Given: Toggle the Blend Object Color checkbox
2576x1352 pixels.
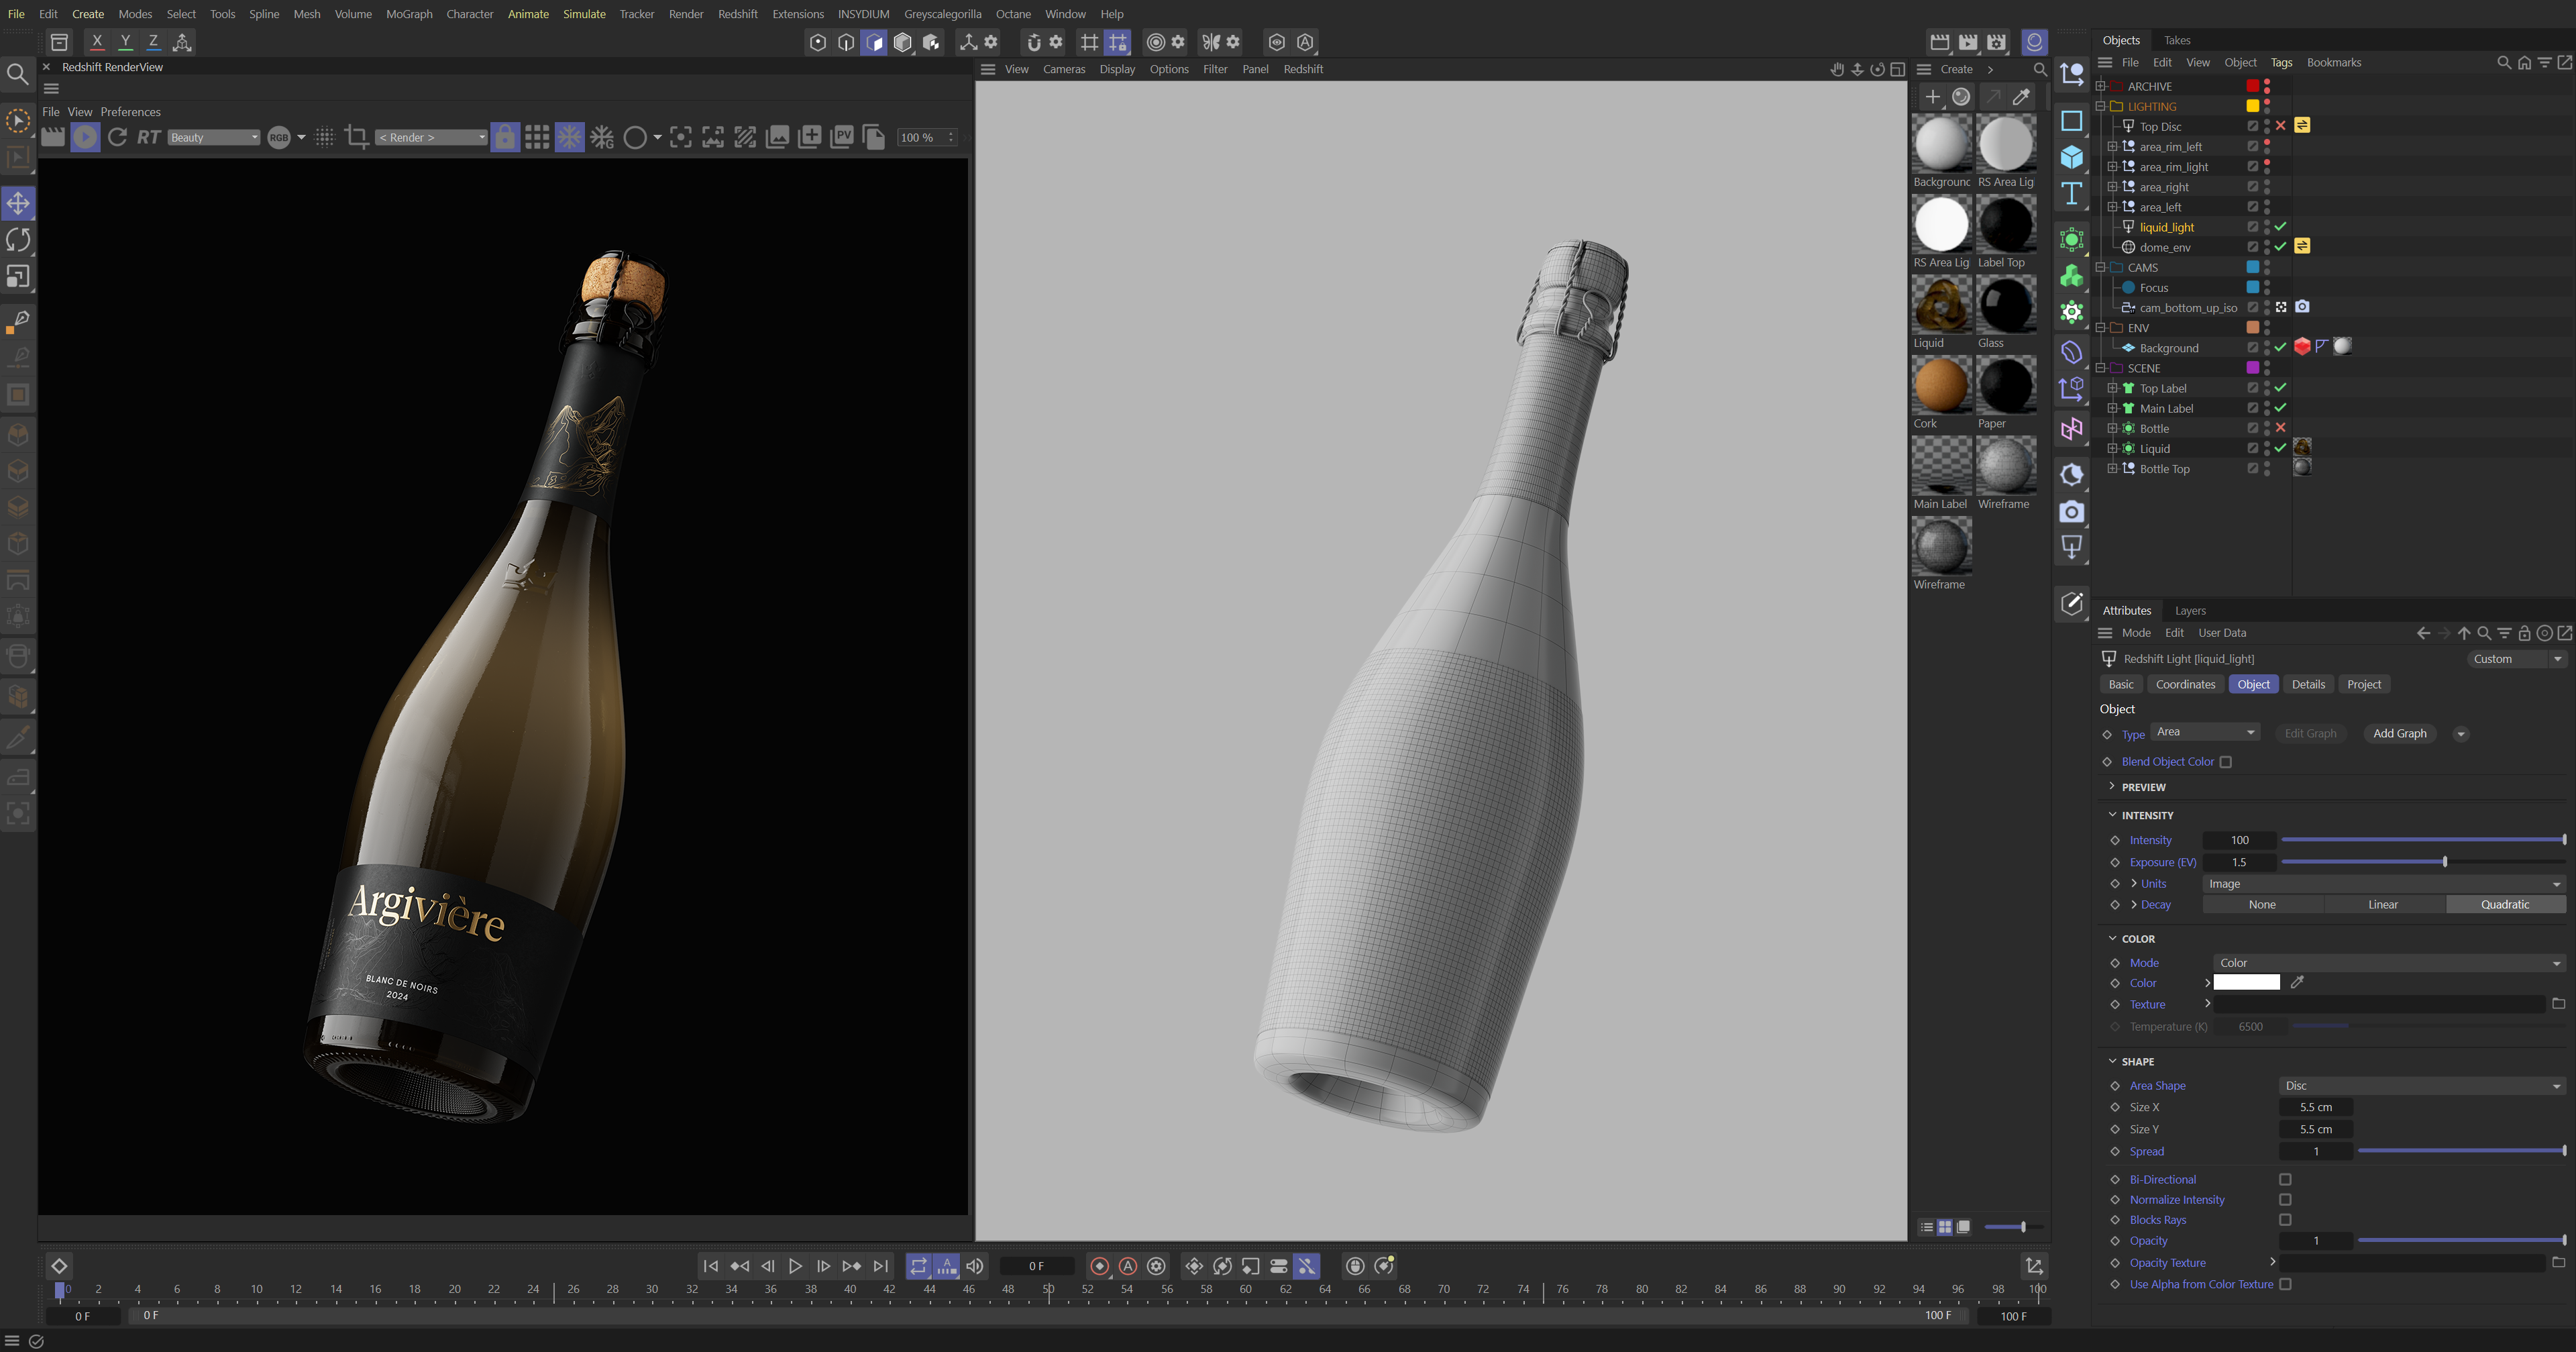Looking at the screenshot, I should point(2226,762).
